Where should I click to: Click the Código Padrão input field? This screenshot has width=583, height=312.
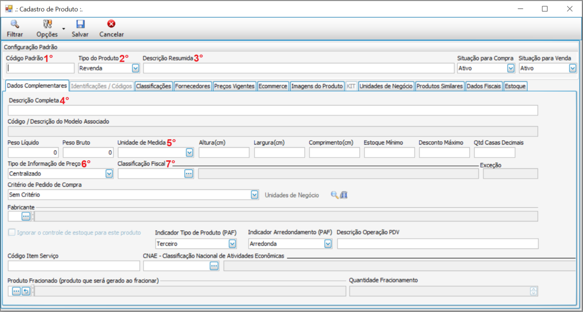(x=41, y=68)
